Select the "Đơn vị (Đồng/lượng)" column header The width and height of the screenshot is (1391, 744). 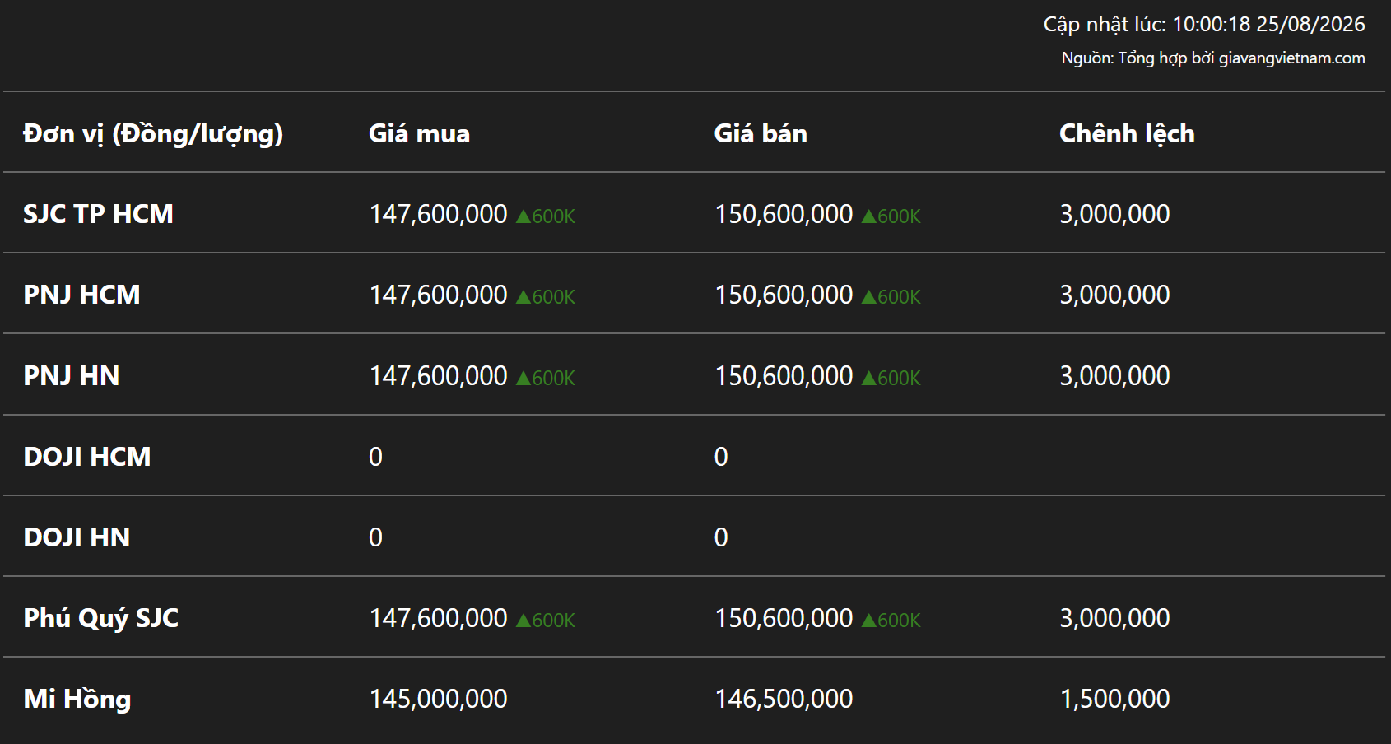pyautogui.click(x=153, y=133)
